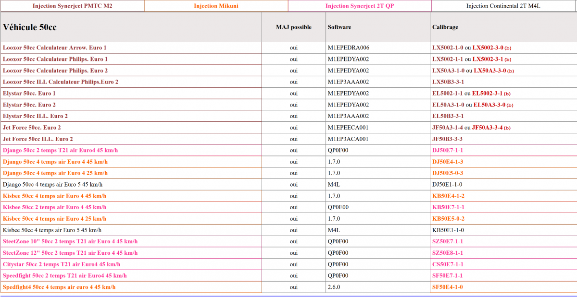Screen dimensions: 577x297
Task: Click calibration code LX5002-3-0
Action: click(488, 48)
